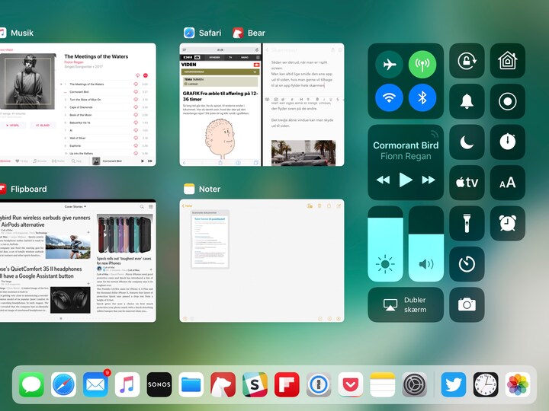Screen dimensions: 549x411
Task: Toggle cellular data button
Action: pos(422,65)
